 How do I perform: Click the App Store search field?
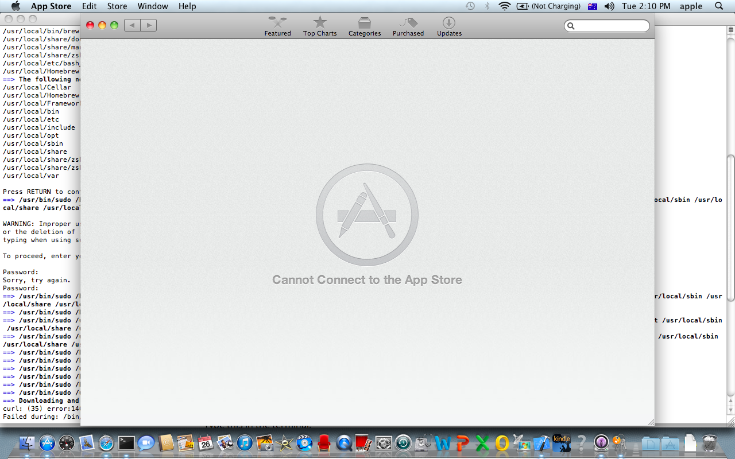coord(607,26)
